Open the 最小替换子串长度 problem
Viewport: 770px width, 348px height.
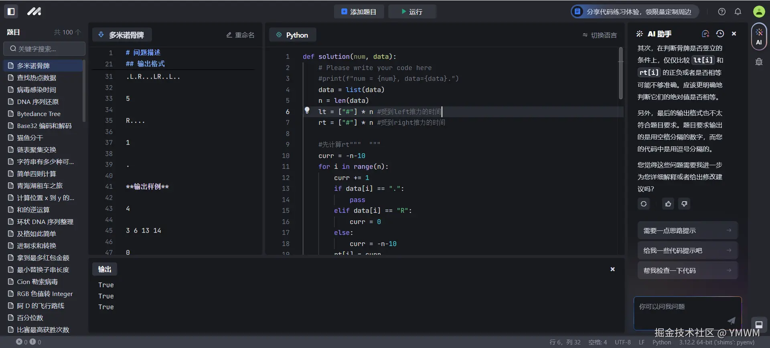pos(43,270)
